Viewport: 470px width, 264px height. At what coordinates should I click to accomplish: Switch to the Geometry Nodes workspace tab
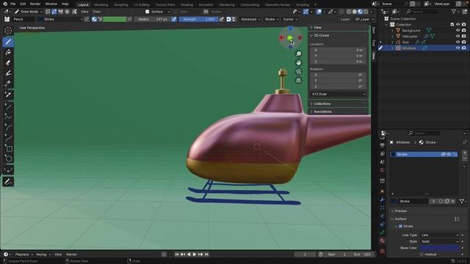[x=278, y=4]
